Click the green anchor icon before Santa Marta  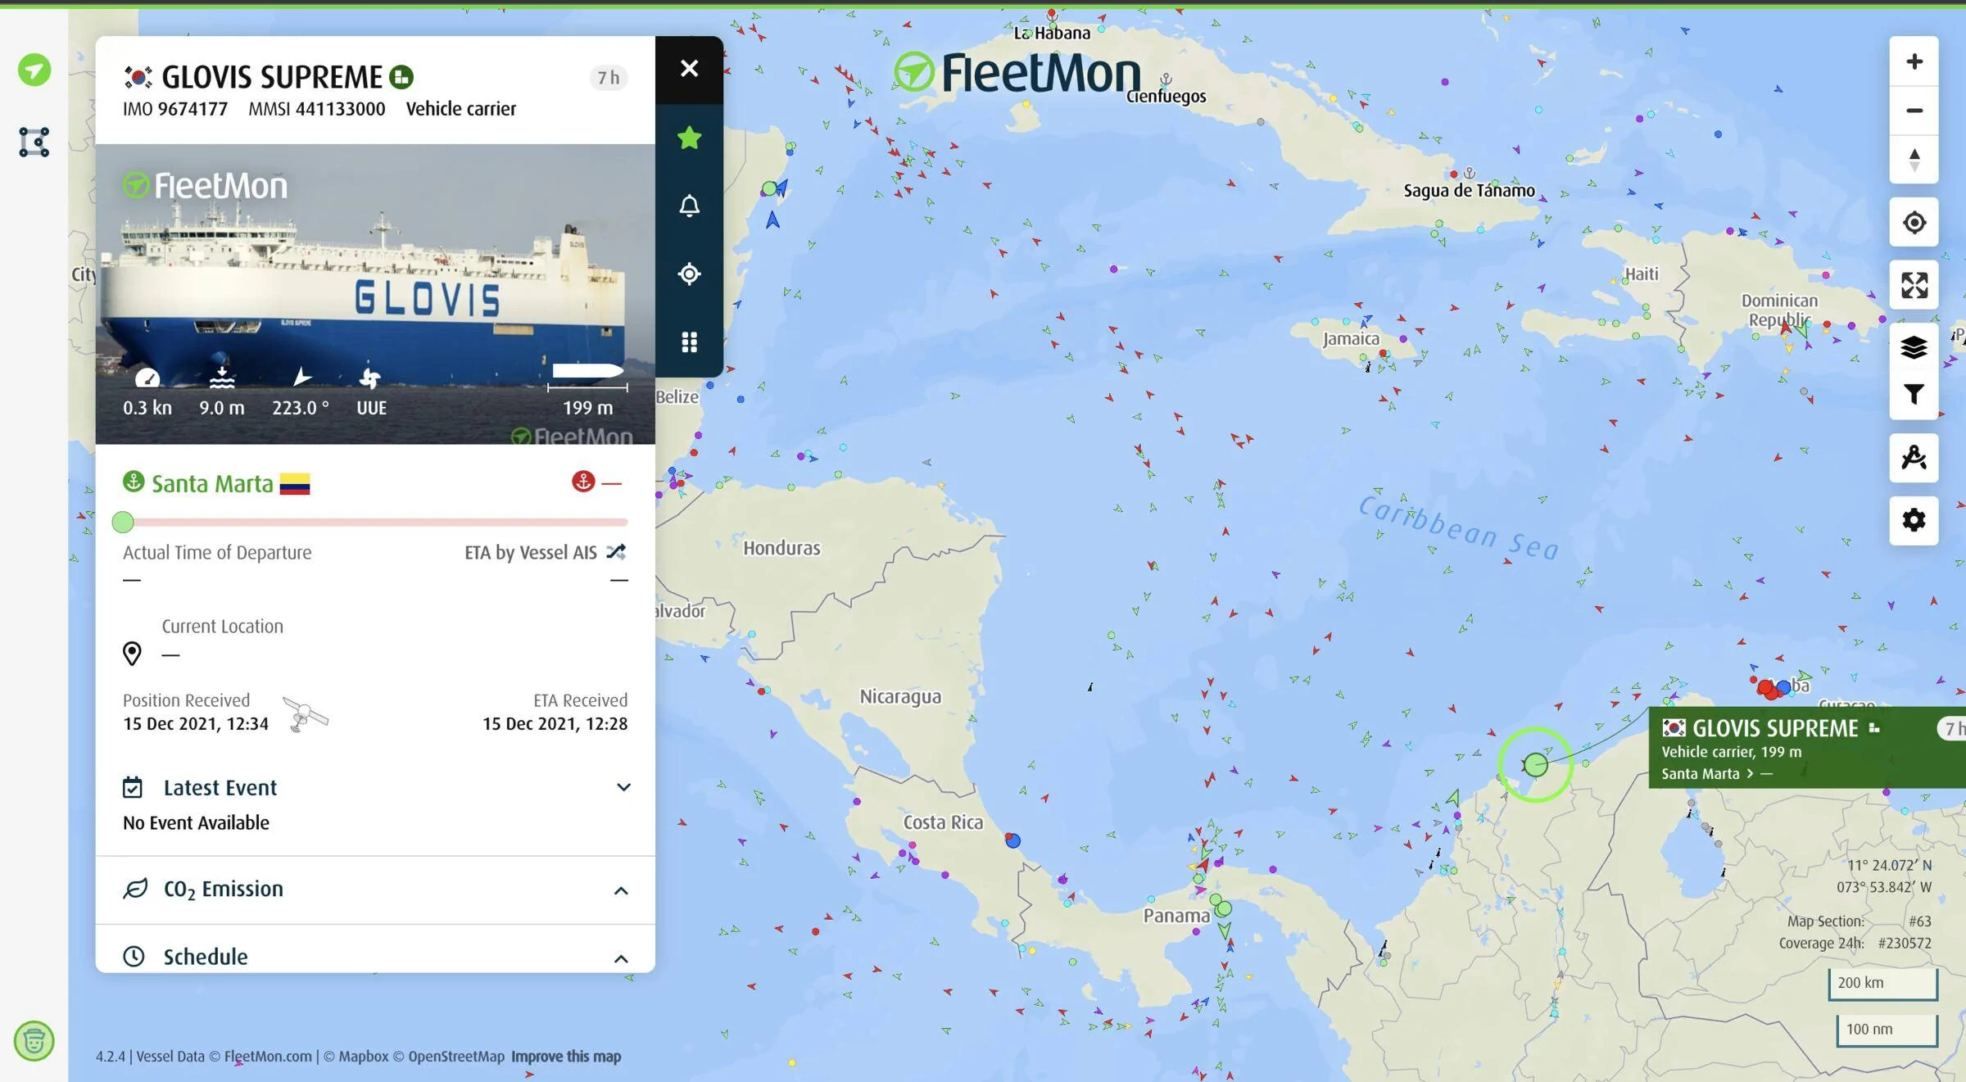pyautogui.click(x=134, y=482)
